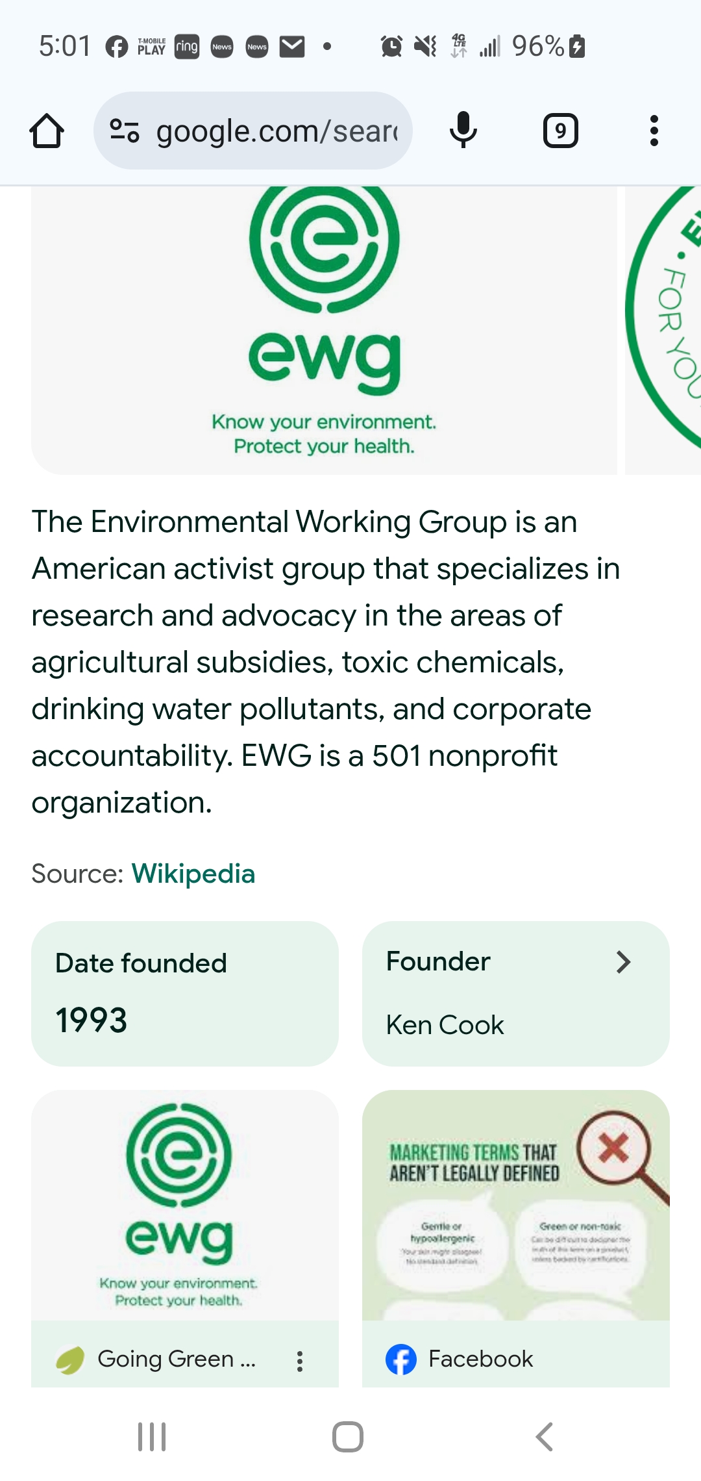
Task: Open Chrome three-dot overflow menu
Action: pos(654,131)
